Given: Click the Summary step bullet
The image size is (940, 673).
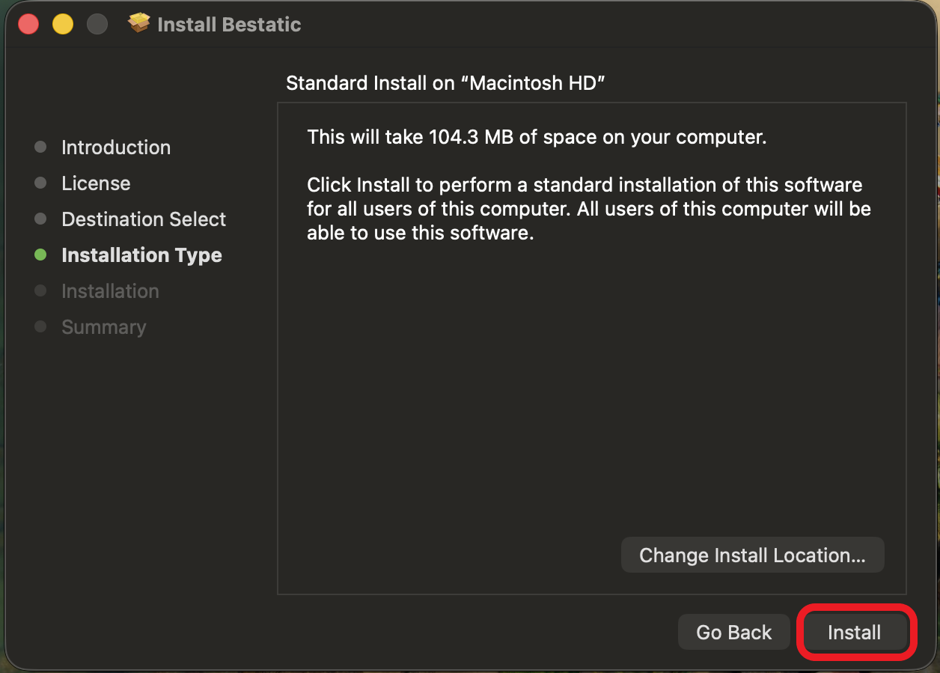Looking at the screenshot, I should (x=41, y=326).
